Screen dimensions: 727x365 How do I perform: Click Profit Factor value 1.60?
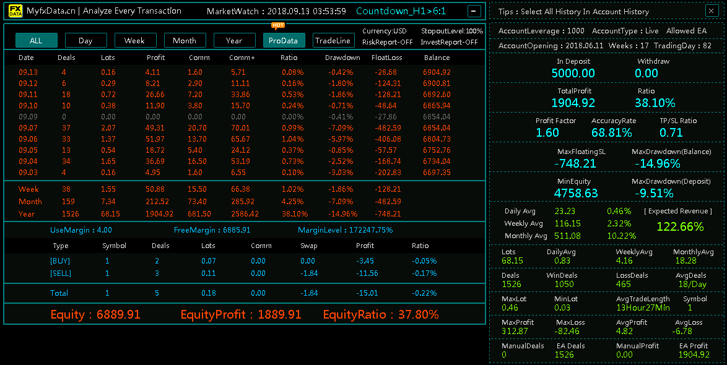point(547,132)
